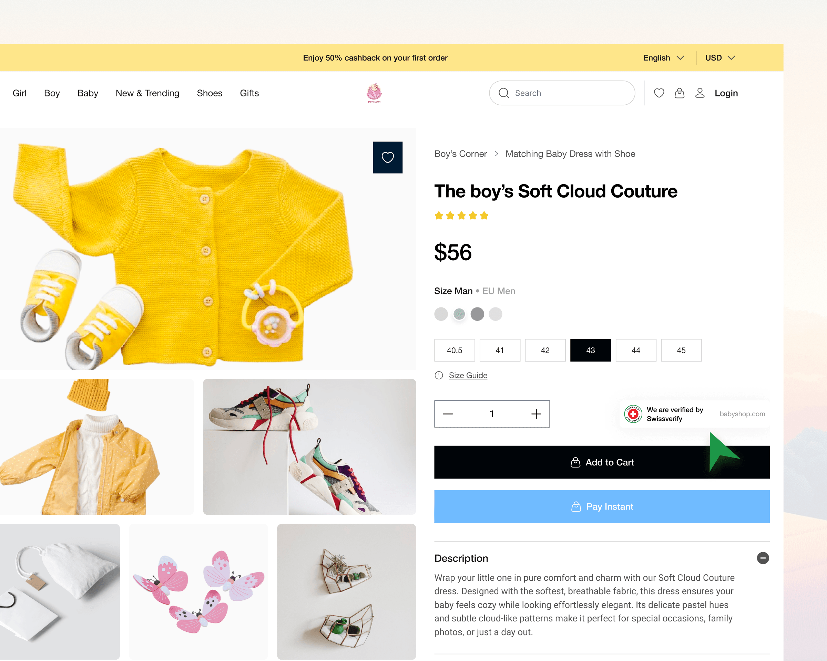Increase quantity with the plus icon
The height and width of the screenshot is (661, 827).
pos(536,414)
